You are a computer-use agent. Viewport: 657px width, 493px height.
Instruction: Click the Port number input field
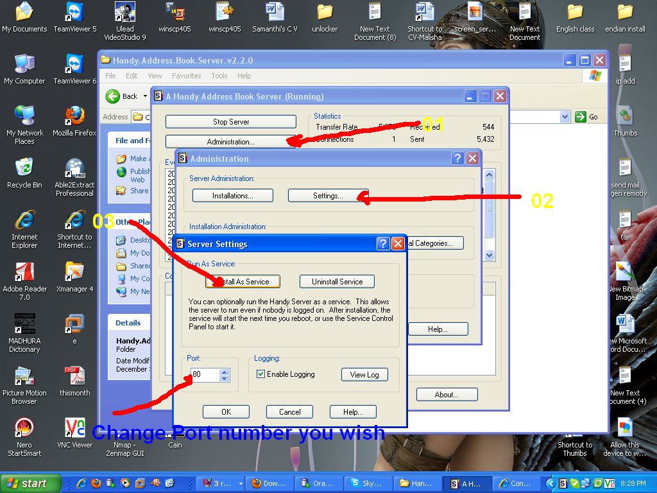tap(205, 374)
